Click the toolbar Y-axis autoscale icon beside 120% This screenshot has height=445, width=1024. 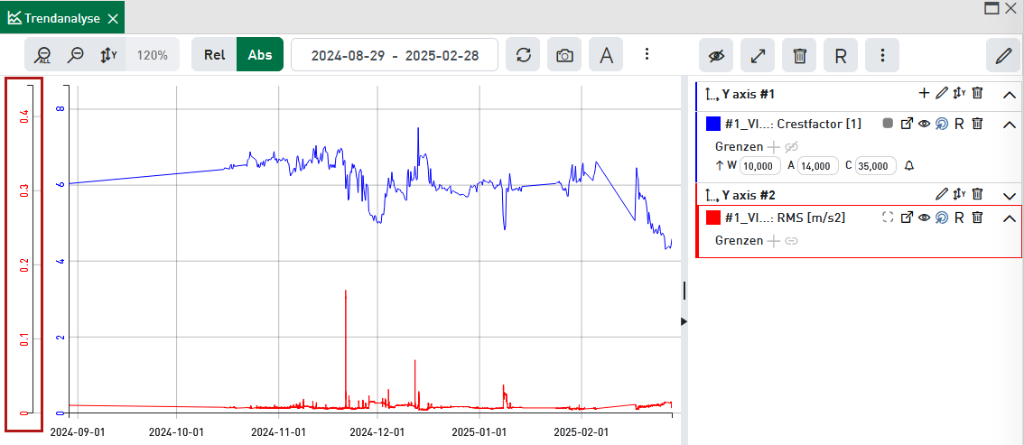(108, 55)
